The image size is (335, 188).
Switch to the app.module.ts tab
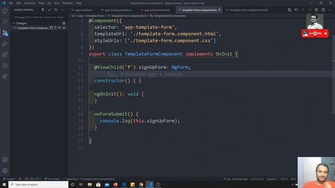83,10
